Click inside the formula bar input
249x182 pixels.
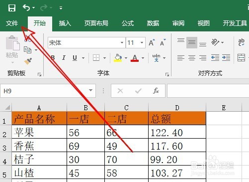(208, 91)
